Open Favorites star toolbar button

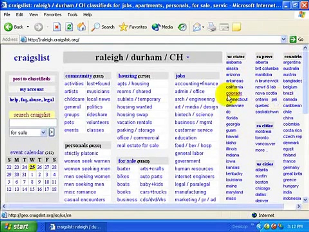coord(133,27)
